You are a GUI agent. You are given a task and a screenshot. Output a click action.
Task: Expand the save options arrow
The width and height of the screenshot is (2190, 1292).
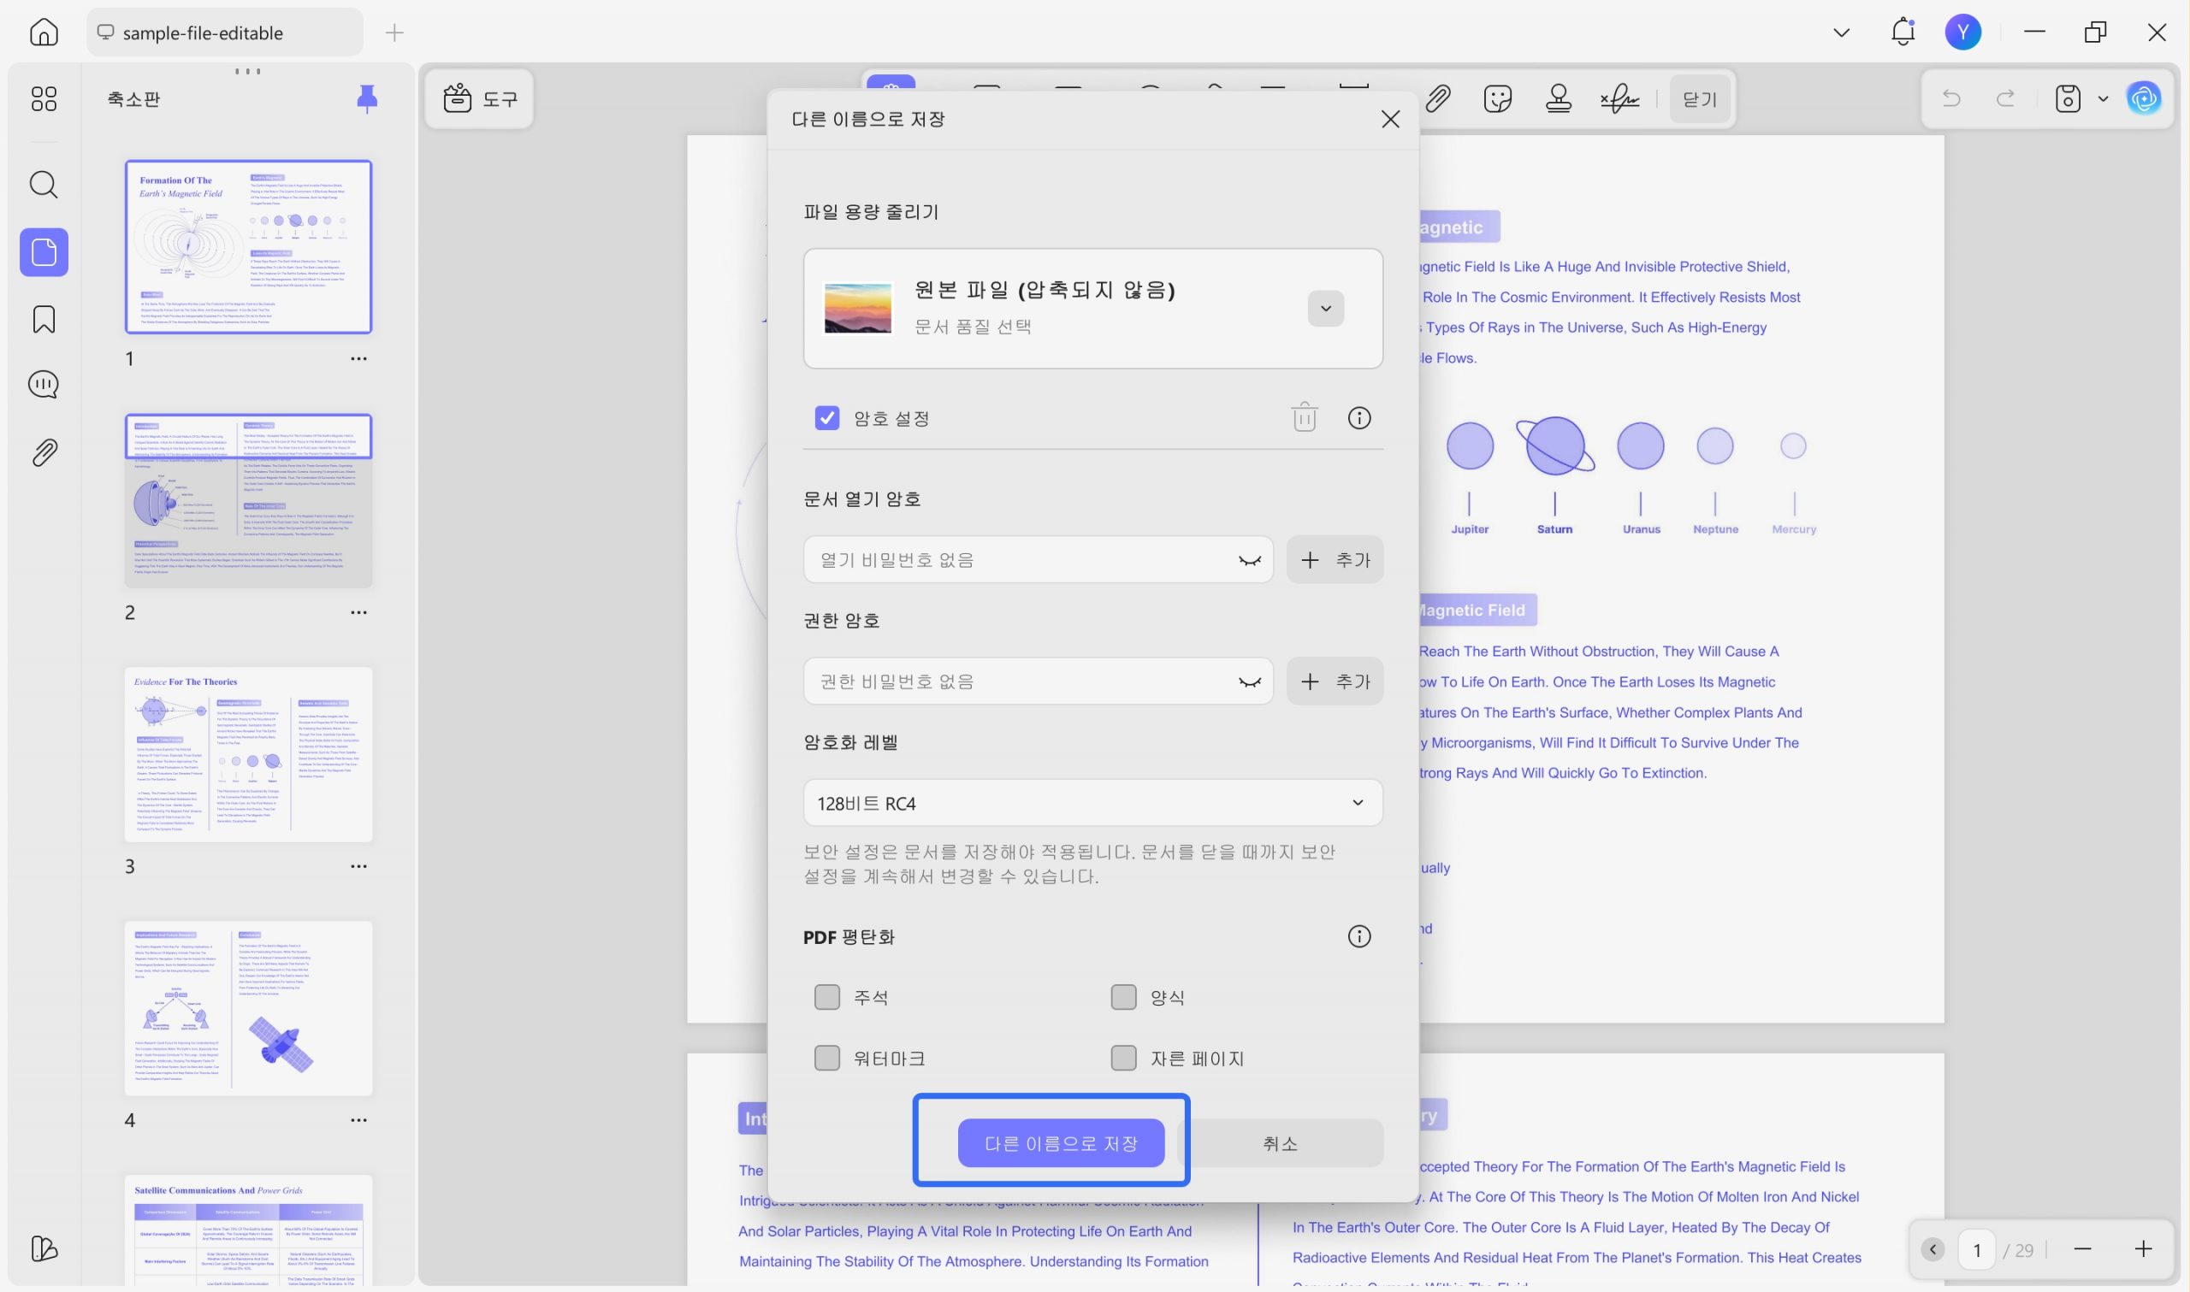coord(2103,98)
